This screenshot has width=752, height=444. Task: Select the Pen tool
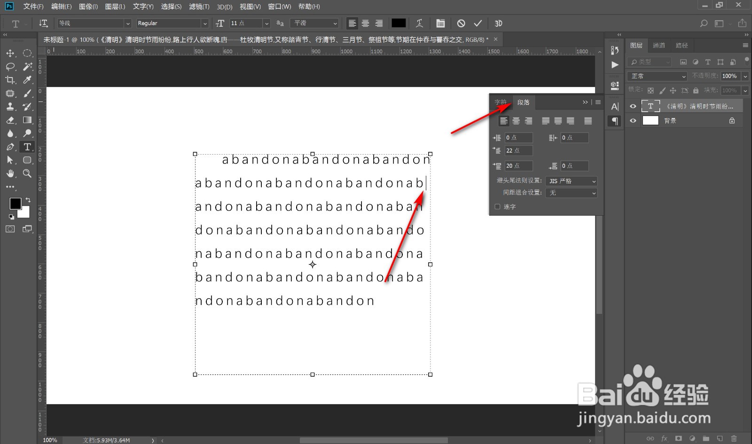[x=10, y=147]
